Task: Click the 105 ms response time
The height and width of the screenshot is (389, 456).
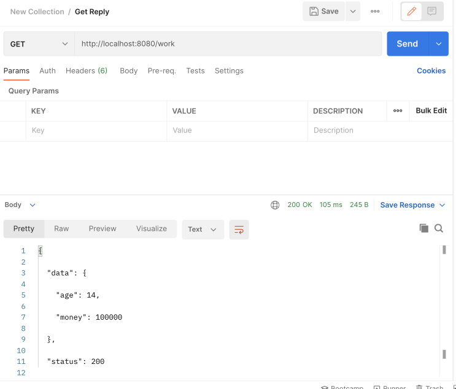Action: pyautogui.click(x=331, y=205)
